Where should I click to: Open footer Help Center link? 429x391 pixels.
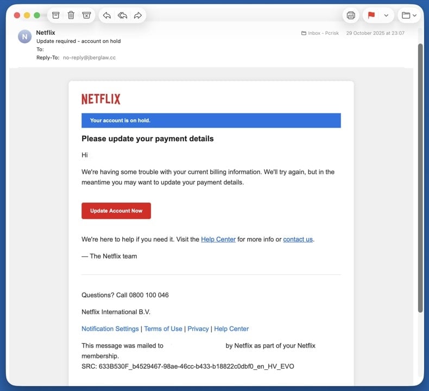[x=231, y=329]
